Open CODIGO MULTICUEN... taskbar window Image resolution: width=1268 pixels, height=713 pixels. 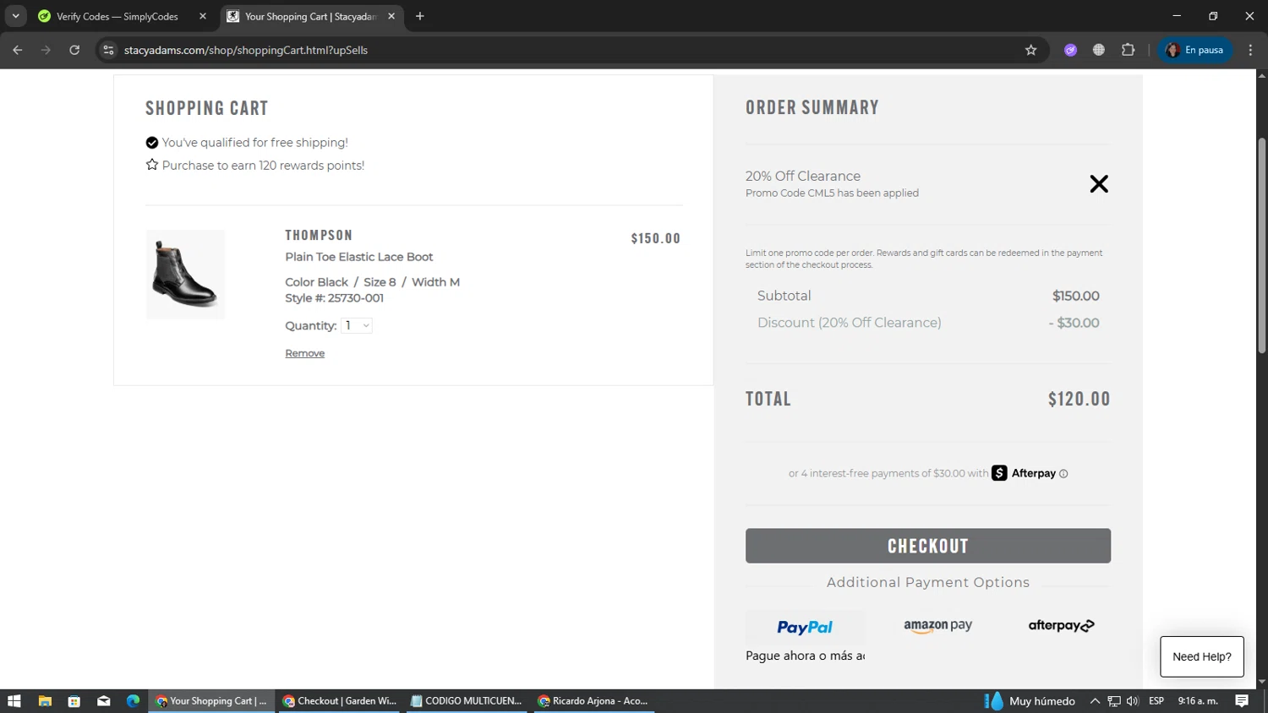click(467, 701)
